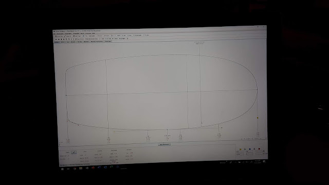Click the greater-than next icon in second toolbar
This screenshot has width=329, height=185.
[74, 39]
